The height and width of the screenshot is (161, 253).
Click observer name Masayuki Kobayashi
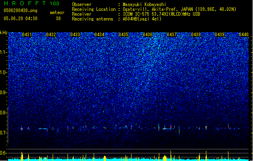pyautogui.click(x=144, y=4)
